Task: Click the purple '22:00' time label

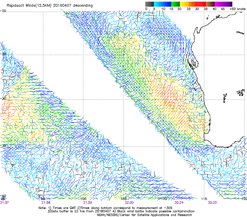Action: tap(129, 203)
